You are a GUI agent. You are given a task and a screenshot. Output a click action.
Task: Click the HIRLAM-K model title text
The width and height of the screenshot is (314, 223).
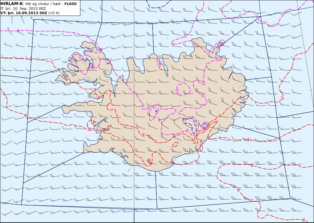coord(12,4)
